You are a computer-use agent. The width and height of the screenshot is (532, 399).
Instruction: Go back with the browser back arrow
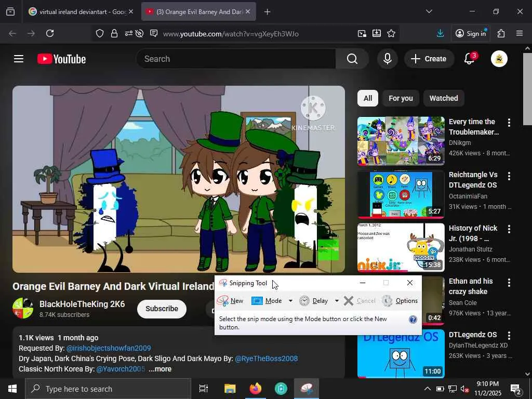click(12, 33)
